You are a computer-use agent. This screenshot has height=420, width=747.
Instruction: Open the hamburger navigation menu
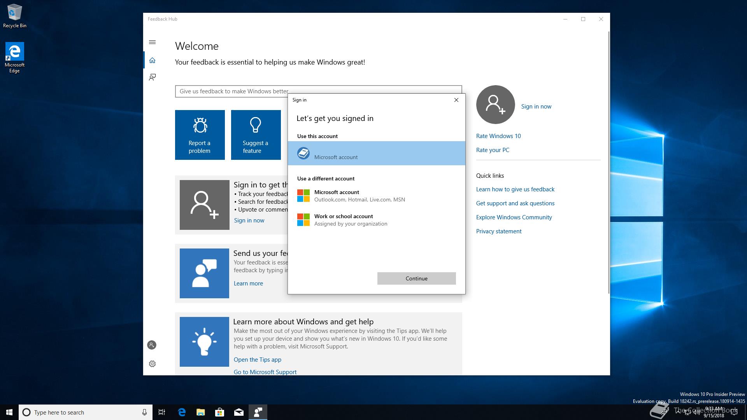[x=153, y=42]
